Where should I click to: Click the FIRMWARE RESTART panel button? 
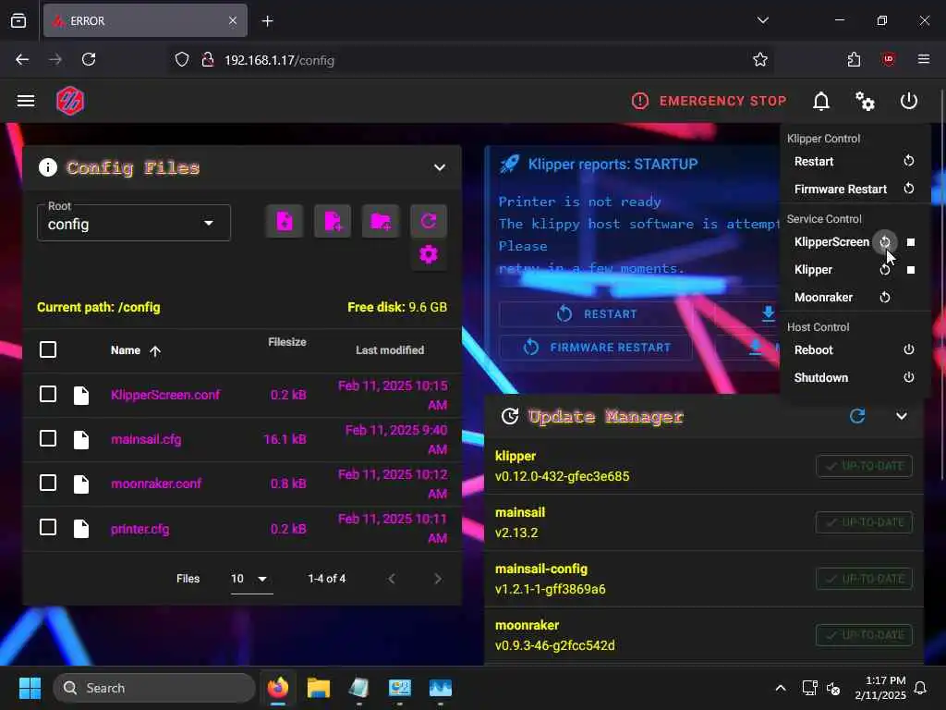coord(596,348)
